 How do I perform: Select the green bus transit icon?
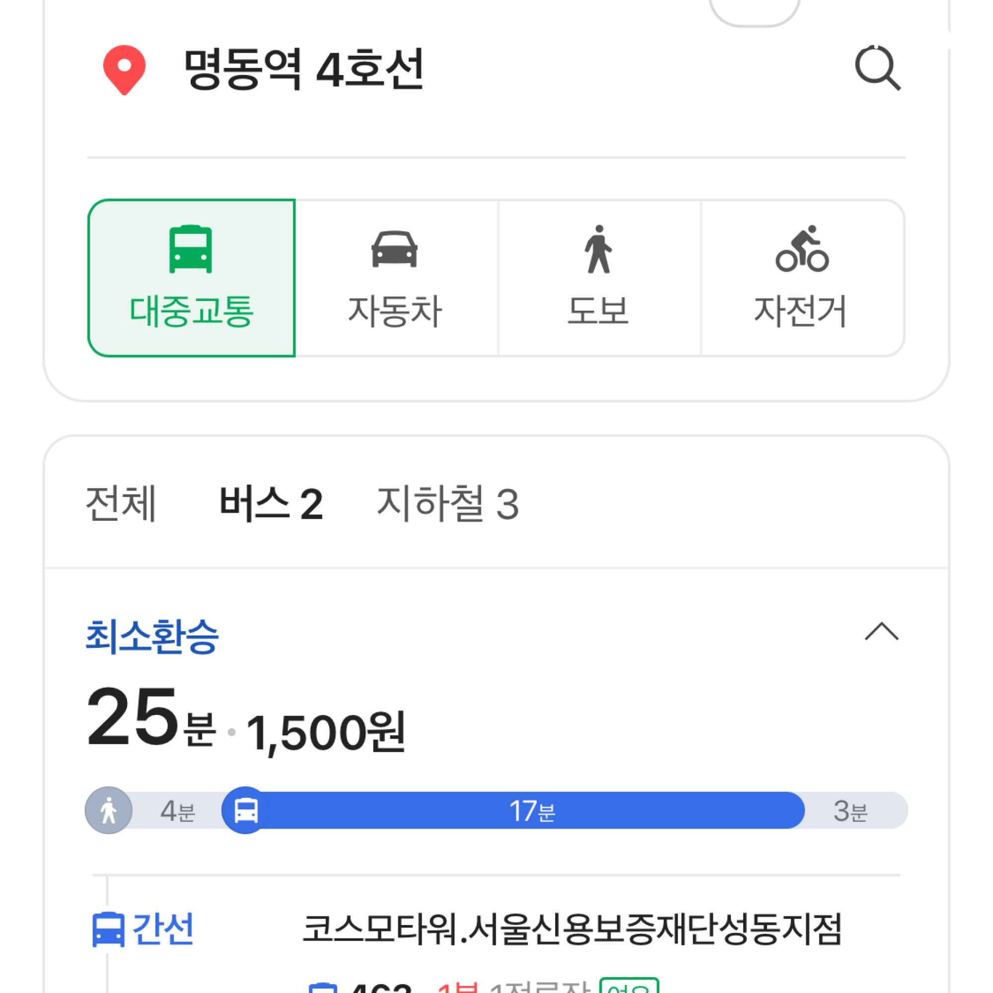pyautogui.click(x=191, y=249)
